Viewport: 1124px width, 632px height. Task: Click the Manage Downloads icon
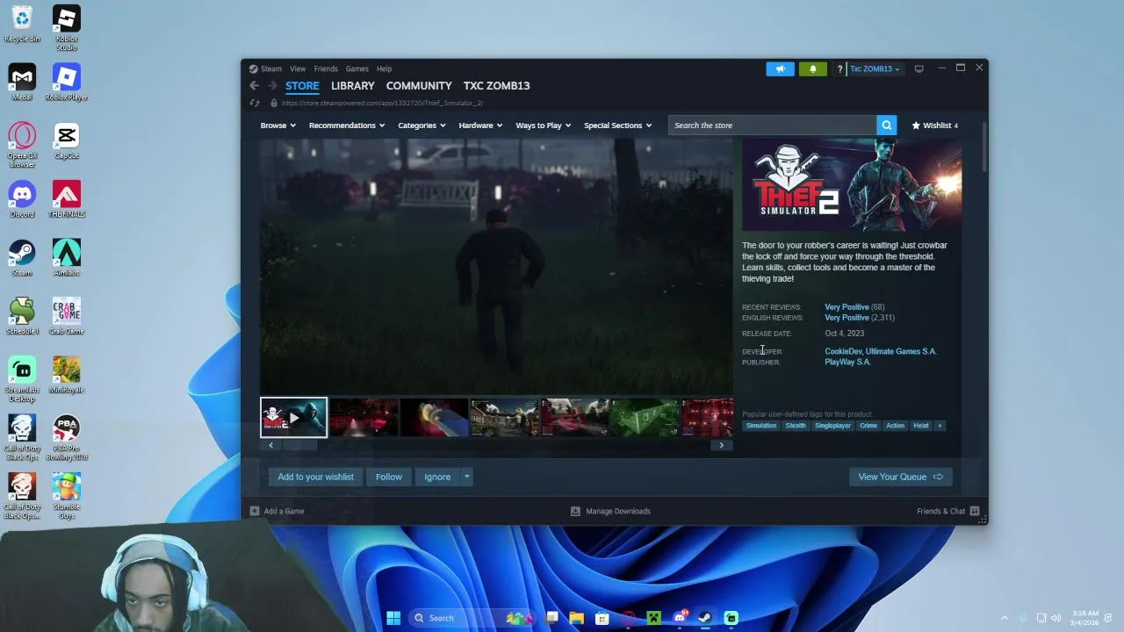pyautogui.click(x=575, y=511)
